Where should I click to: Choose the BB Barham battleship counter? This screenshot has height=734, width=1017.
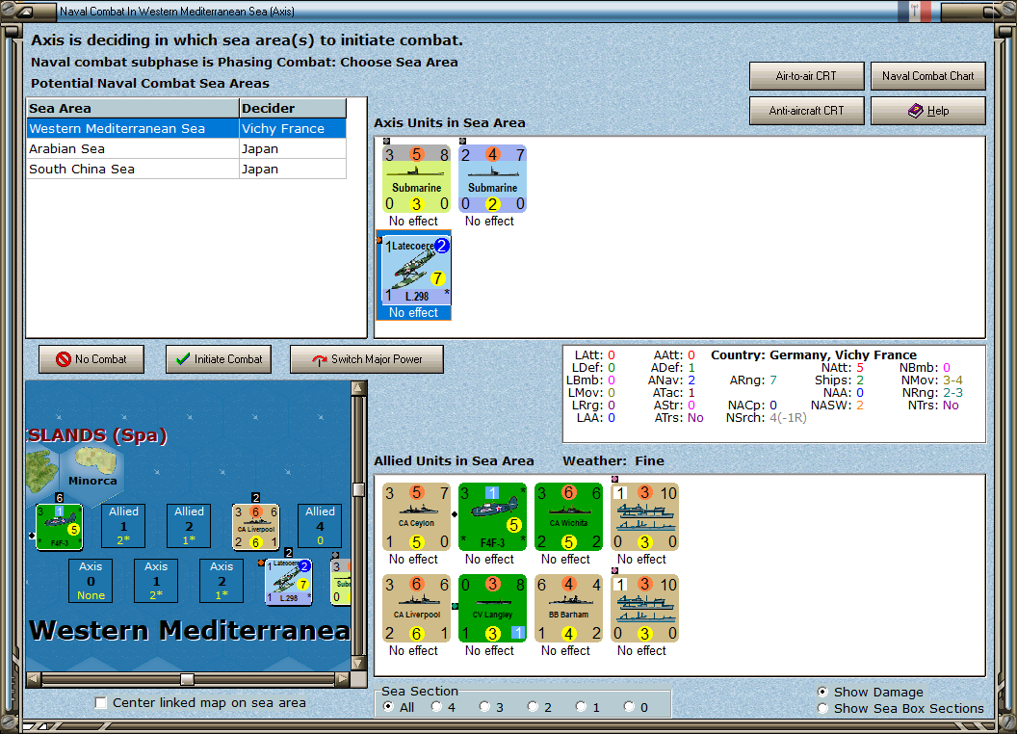569,609
